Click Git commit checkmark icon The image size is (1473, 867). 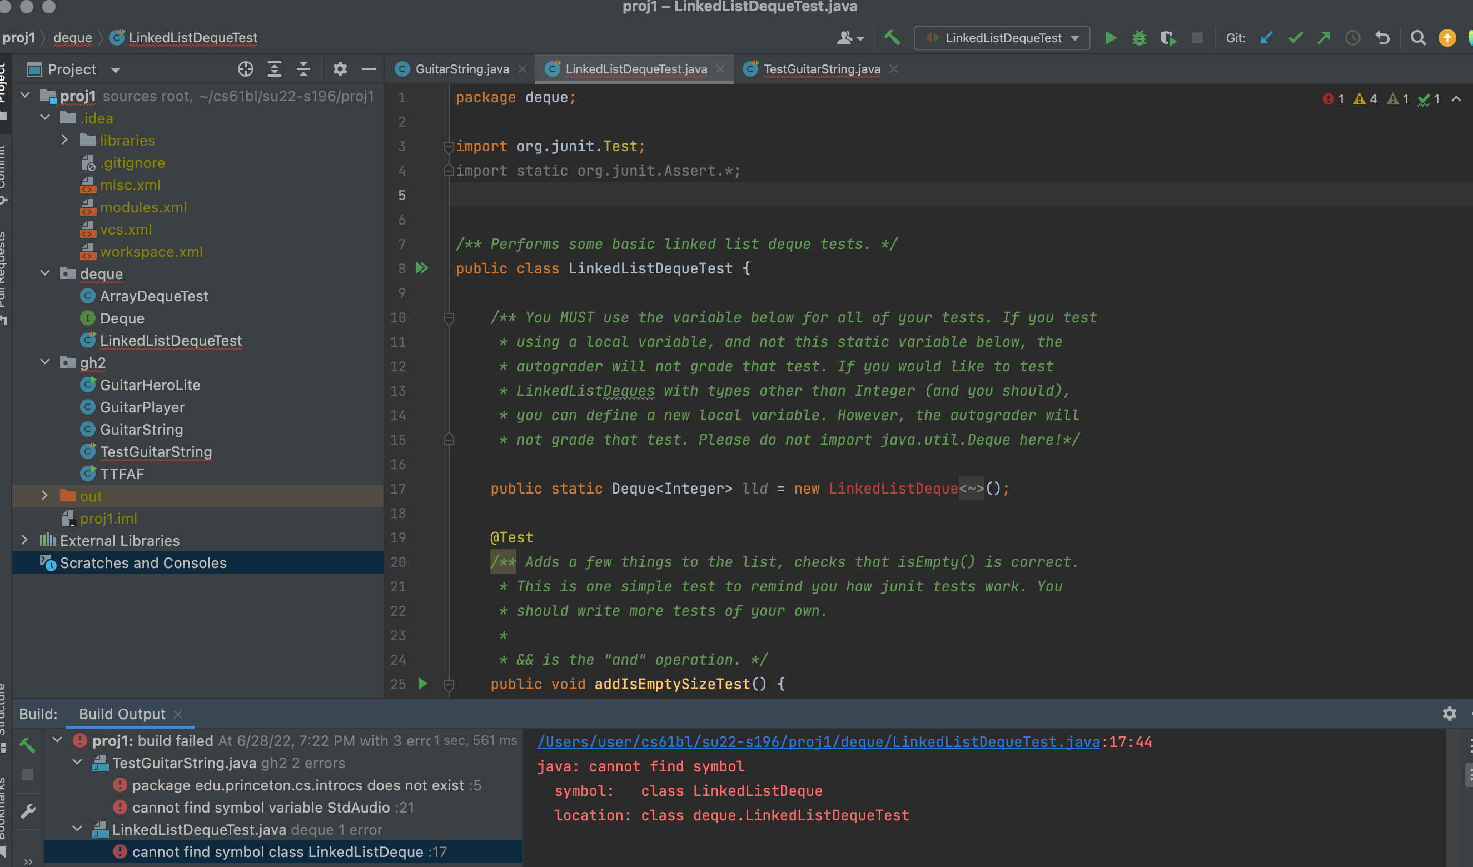1295,38
